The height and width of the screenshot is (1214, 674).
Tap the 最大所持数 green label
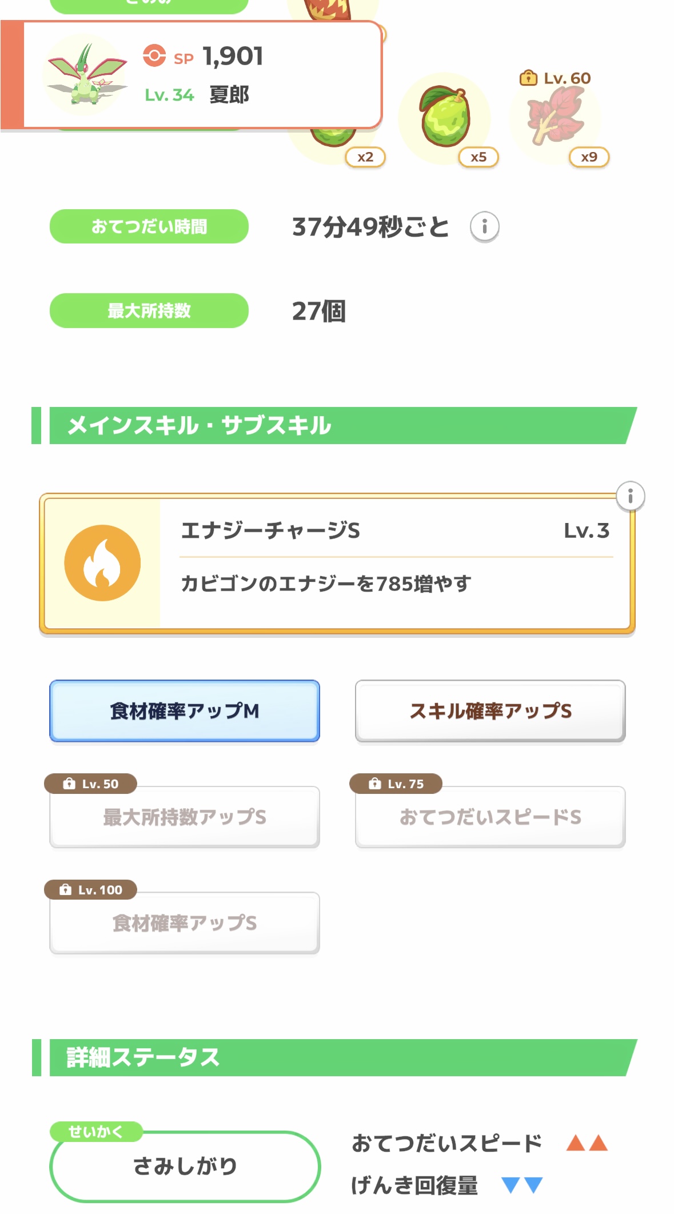click(x=149, y=311)
